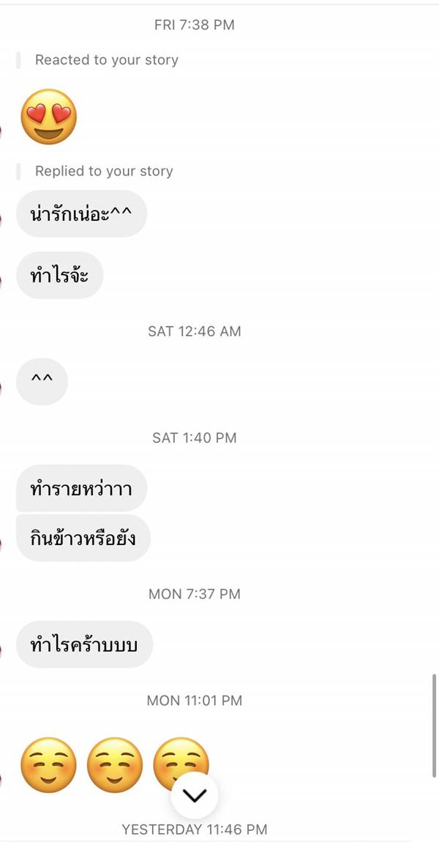Select the '^^' message bubble
Image resolution: width=439 pixels, height=842 pixels.
coord(41,381)
